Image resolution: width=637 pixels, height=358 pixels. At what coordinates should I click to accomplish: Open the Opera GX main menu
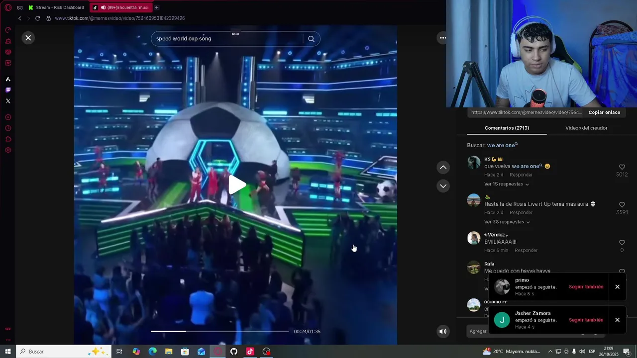click(8, 7)
